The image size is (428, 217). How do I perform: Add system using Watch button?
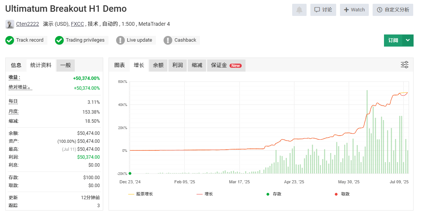coord(354,10)
